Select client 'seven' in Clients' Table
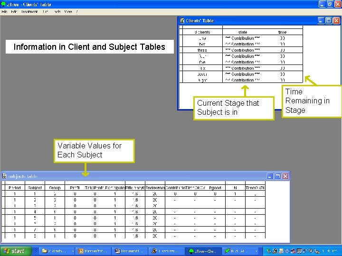Image resolution: width=342 pixels, height=256 pixels. (202, 74)
